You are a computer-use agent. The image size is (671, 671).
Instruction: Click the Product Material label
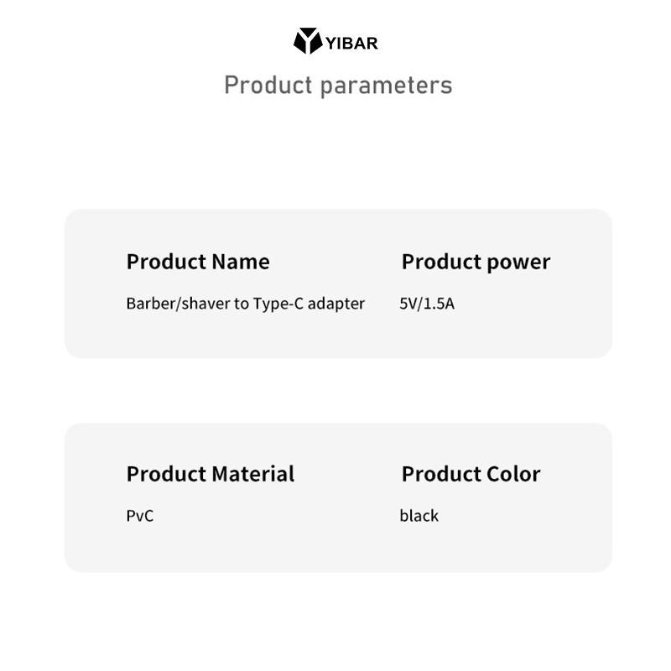pyautogui.click(x=210, y=474)
